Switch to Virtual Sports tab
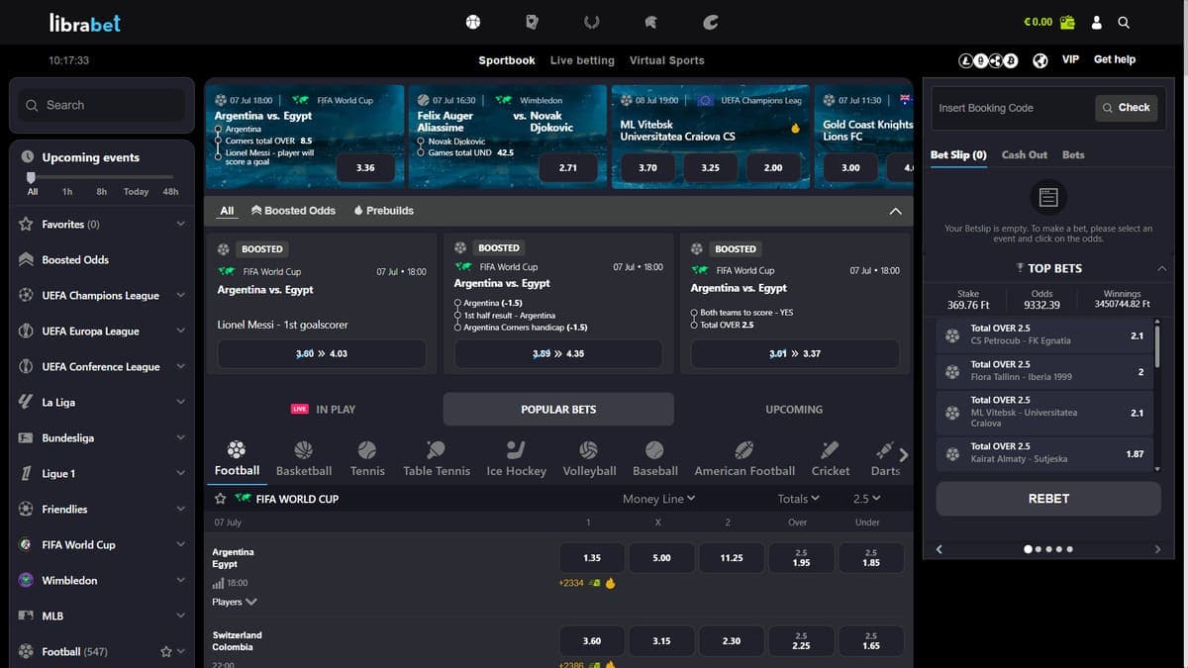The width and height of the screenshot is (1188, 668). pos(667,60)
